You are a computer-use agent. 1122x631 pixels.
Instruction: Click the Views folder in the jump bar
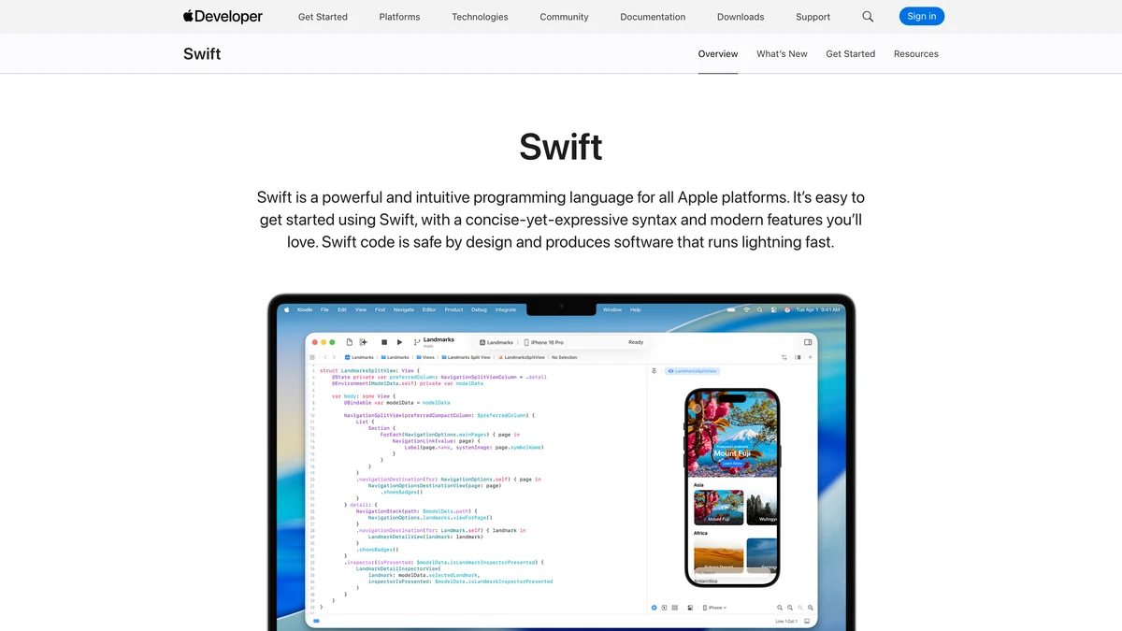tap(425, 357)
